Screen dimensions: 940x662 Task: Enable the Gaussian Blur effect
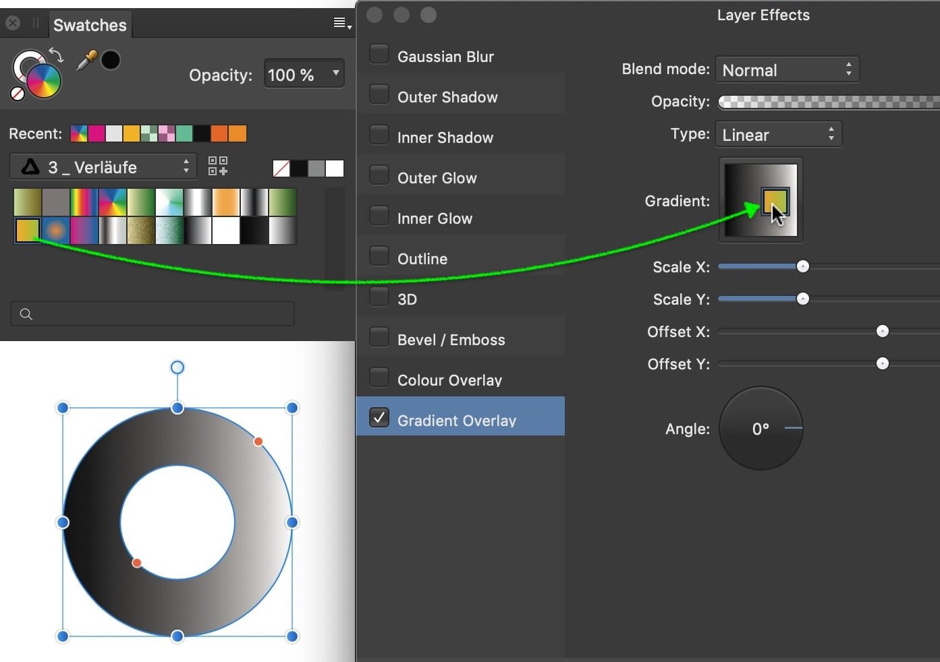[379, 53]
